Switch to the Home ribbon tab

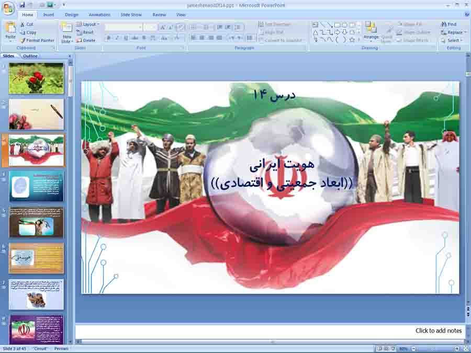[27, 15]
